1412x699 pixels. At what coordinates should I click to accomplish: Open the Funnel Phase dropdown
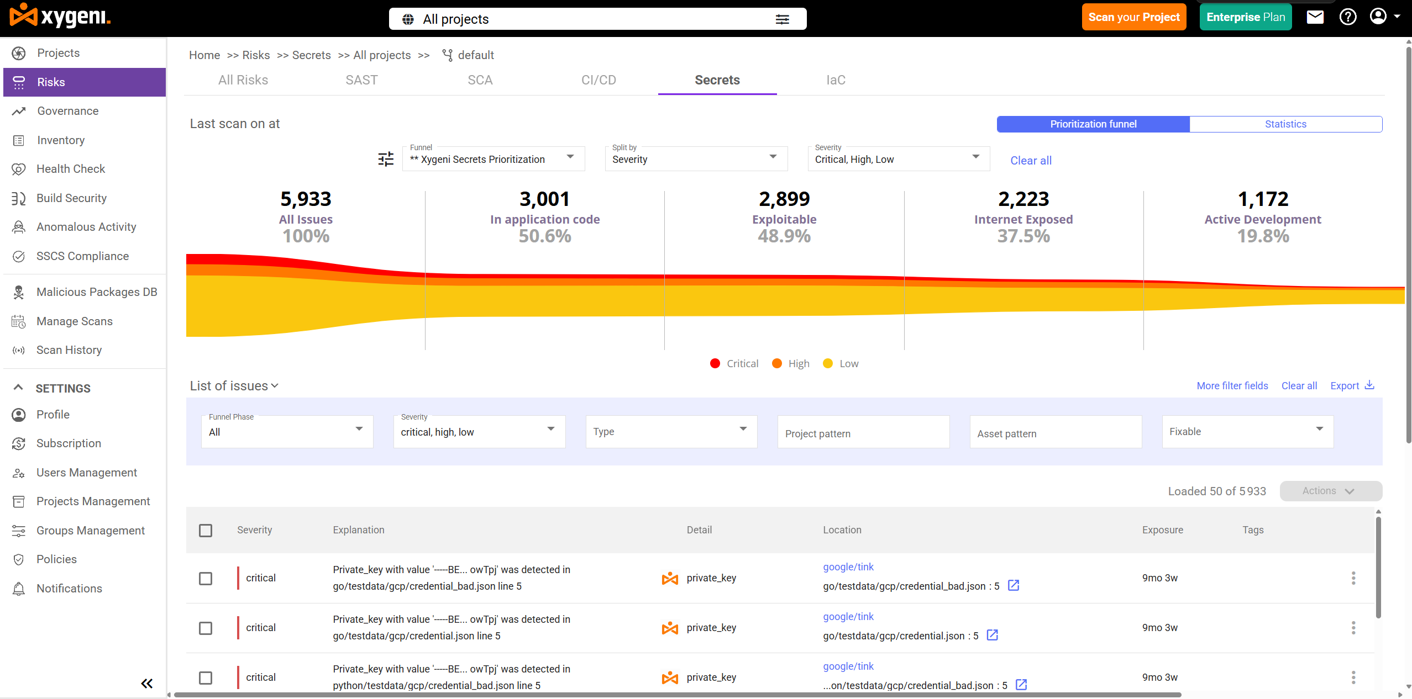tap(287, 432)
